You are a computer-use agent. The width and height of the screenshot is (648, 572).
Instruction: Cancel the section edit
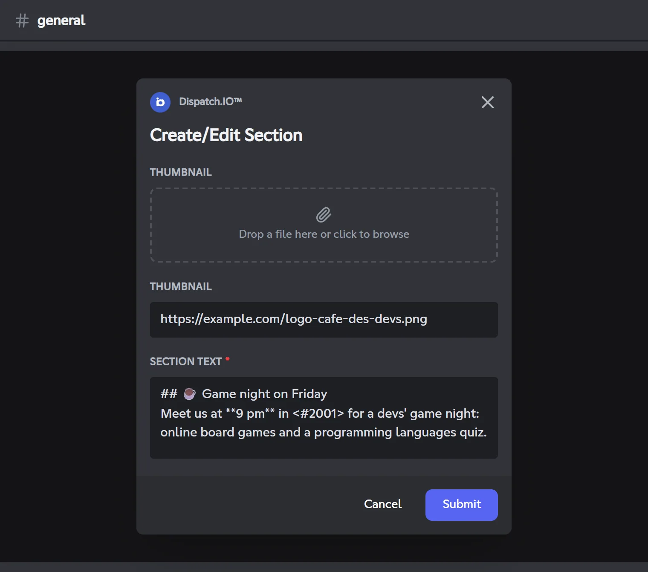click(383, 504)
